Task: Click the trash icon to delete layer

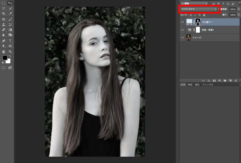Action: (x=236, y=80)
